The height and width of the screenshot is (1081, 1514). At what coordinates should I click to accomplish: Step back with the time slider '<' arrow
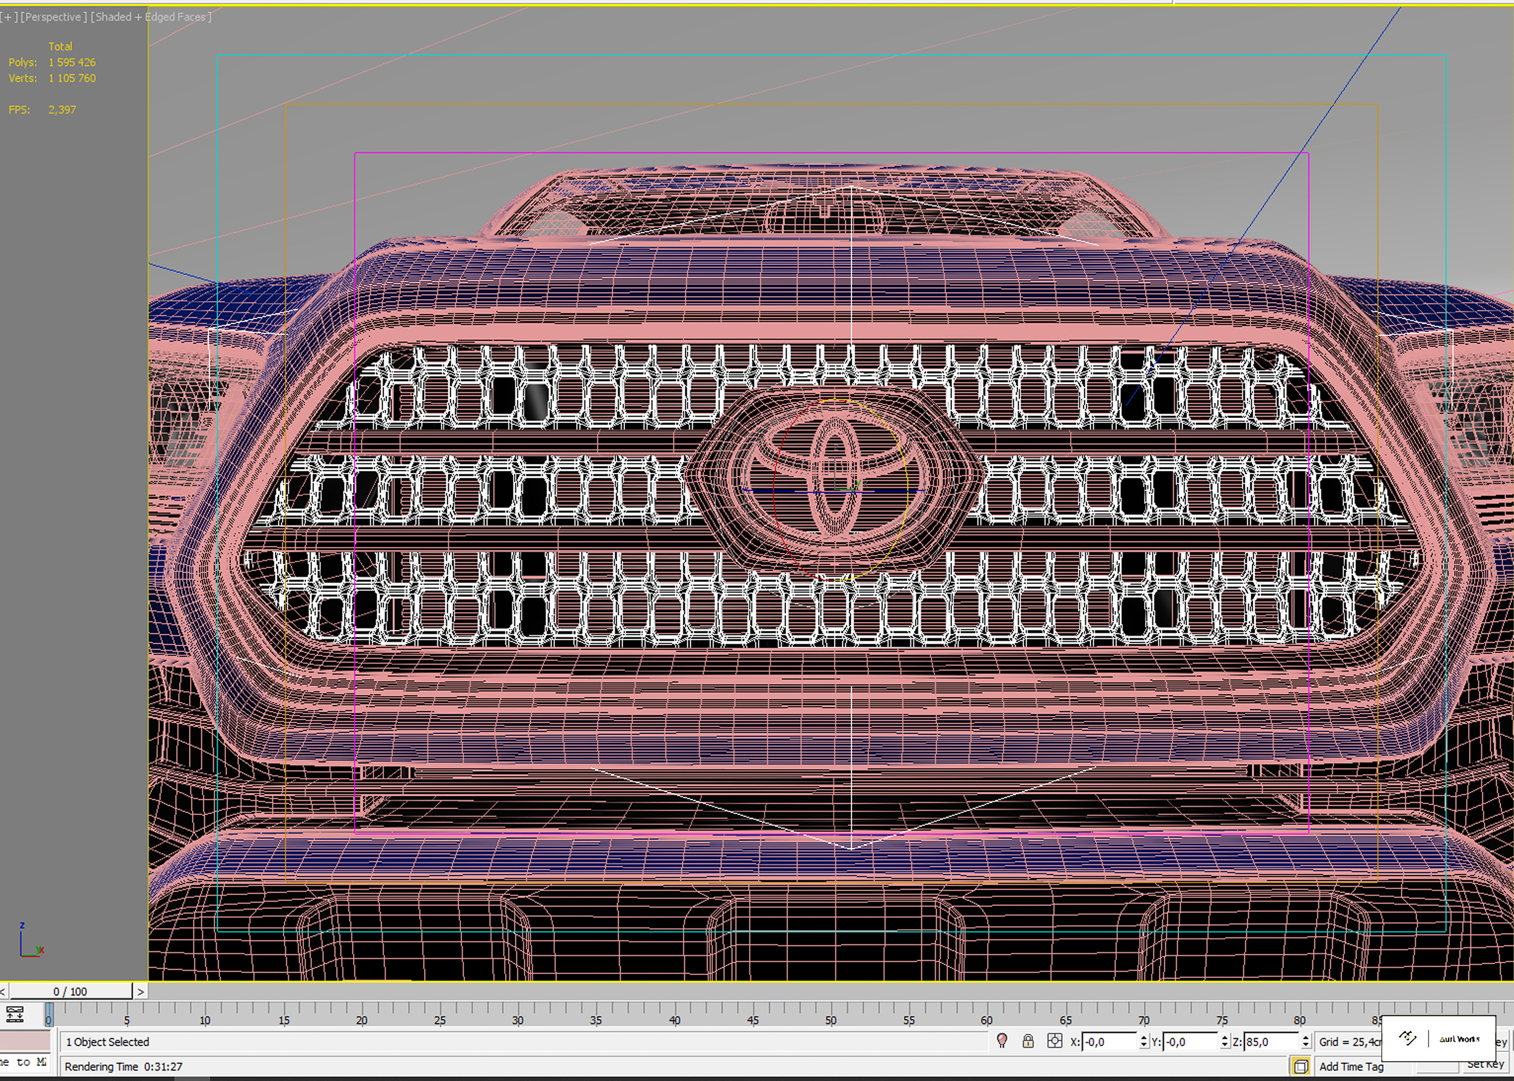point(3,991)
